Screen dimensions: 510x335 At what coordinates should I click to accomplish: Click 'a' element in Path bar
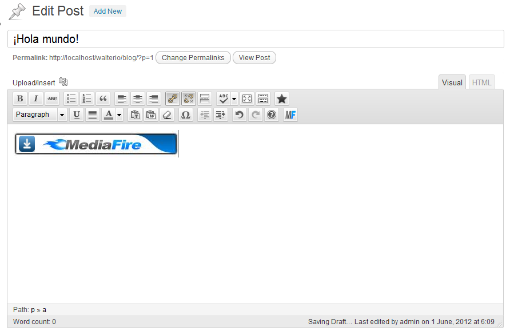pyautogui.click(x=44, y=310)
